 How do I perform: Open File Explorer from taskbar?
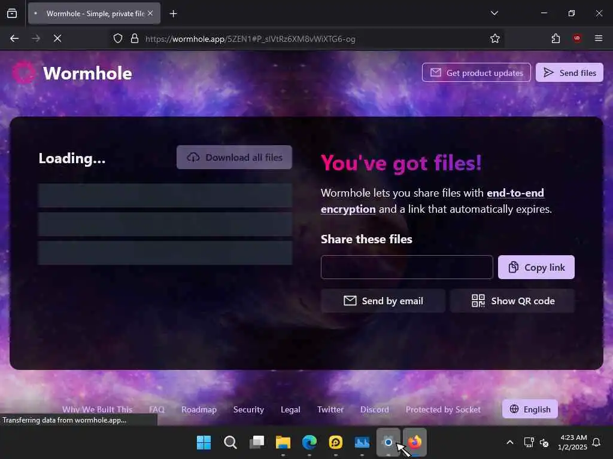pos(283,442)
